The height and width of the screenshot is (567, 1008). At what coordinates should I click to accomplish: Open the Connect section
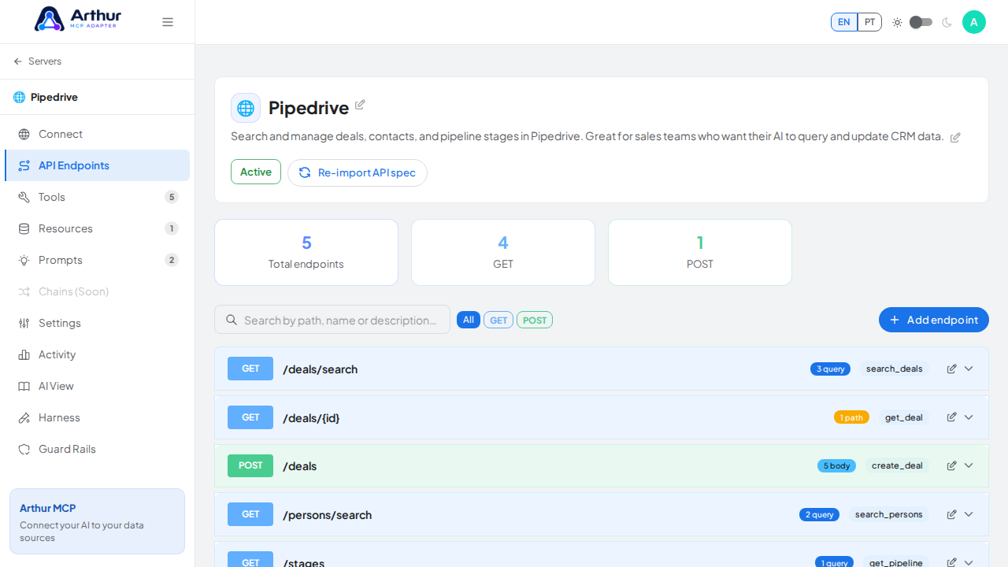pyautogui.click(x=97, y=134)
